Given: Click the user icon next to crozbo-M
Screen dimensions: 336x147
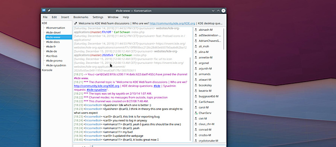Looking at the screenshot, I should point(196,135).
